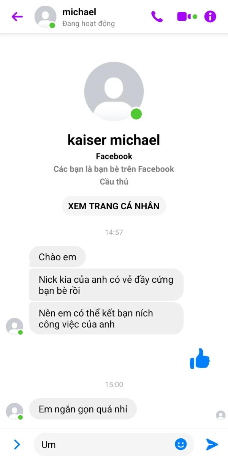Tap the purple back arrow

[17, 17]
